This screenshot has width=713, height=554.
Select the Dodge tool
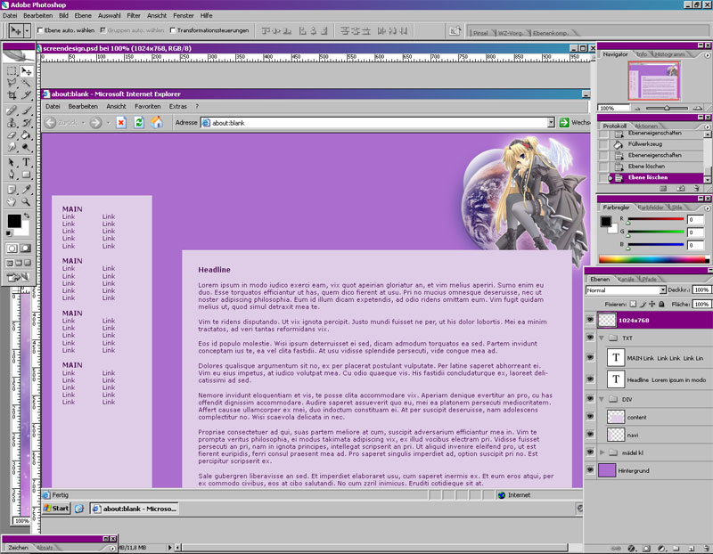(x=27, y=147)
